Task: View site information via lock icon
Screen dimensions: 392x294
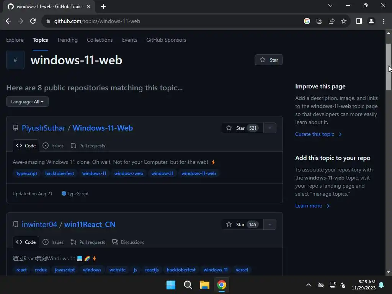Action: [48, 21]
